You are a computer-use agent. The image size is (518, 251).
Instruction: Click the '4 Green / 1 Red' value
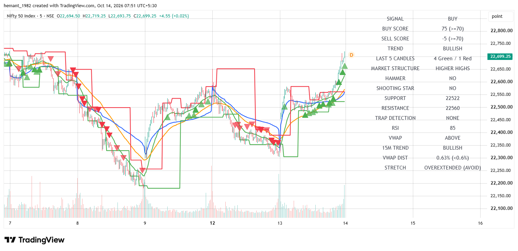coord(453,59)
